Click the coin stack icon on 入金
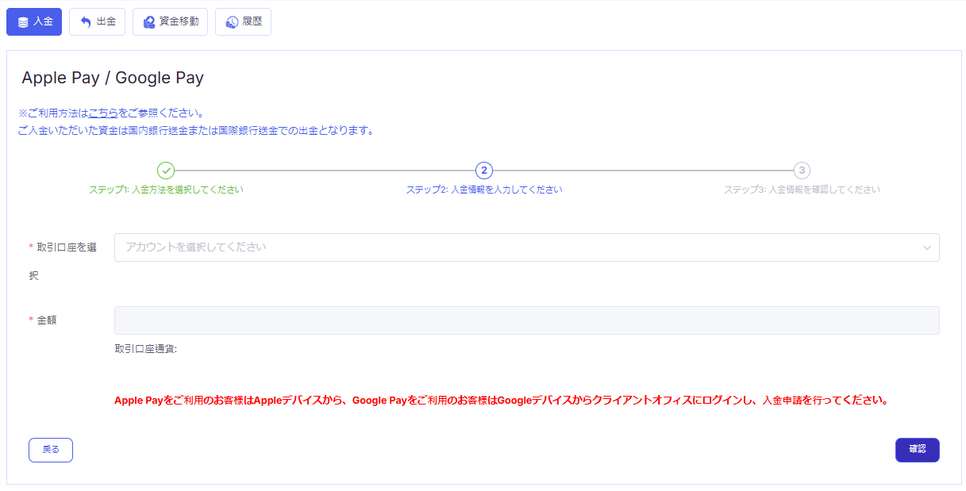The width and height of the screenshot is (966, 491). tap(23, 22)
